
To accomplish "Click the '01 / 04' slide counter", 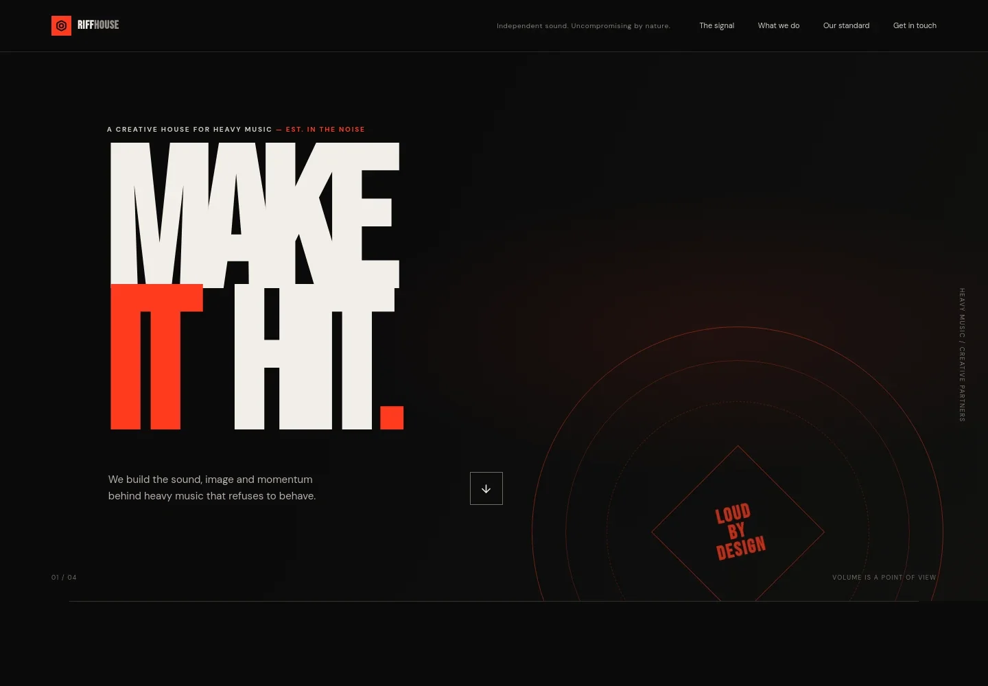I will 64,578.
